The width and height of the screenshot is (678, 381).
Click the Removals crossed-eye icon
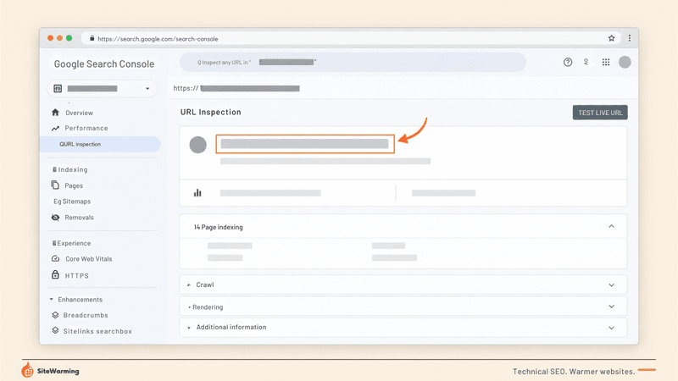[55, 218]
